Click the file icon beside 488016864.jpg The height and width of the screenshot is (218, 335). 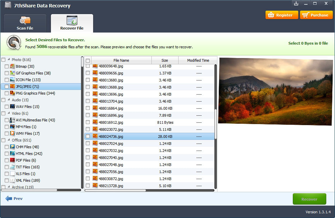[95, 108]
